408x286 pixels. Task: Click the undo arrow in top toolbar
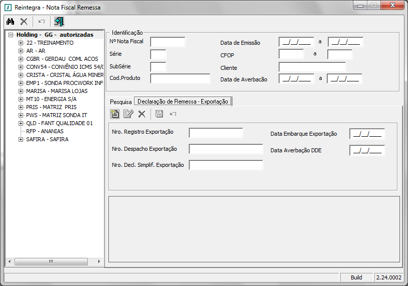click(42, 22)
